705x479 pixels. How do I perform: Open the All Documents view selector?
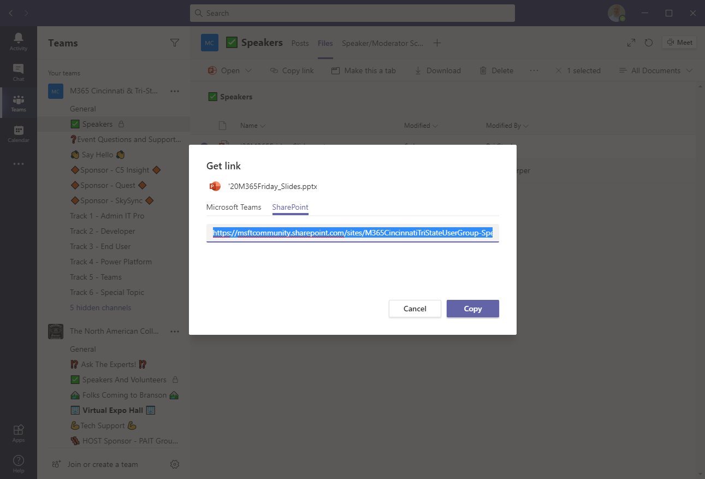655,70
